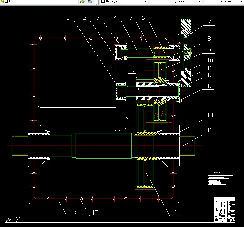Open the layer list dropdown showing layer 0
The height and width of the screenshot is (227, 244).
(x=76, y=1)
